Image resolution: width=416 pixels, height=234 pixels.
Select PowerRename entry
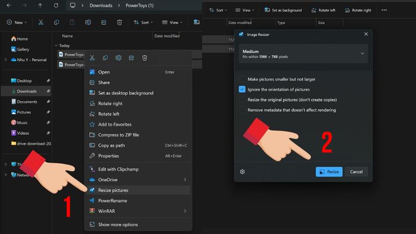click(138, 201)
